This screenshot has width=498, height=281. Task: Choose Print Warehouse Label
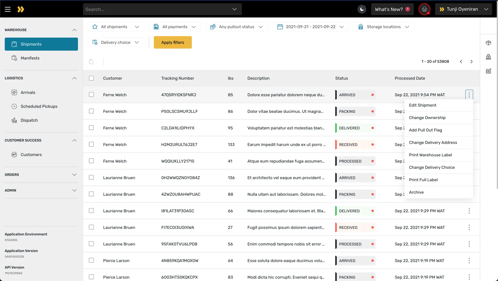[439, 155]
